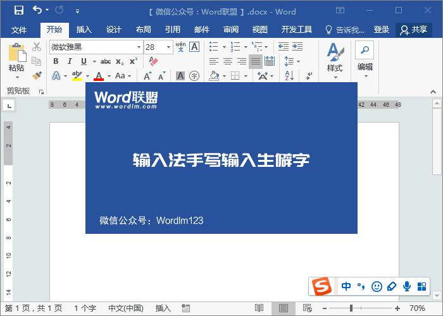Apply text effects with outlined A
443x316 pixels.
pyautogui.click(x=56, y=76)
